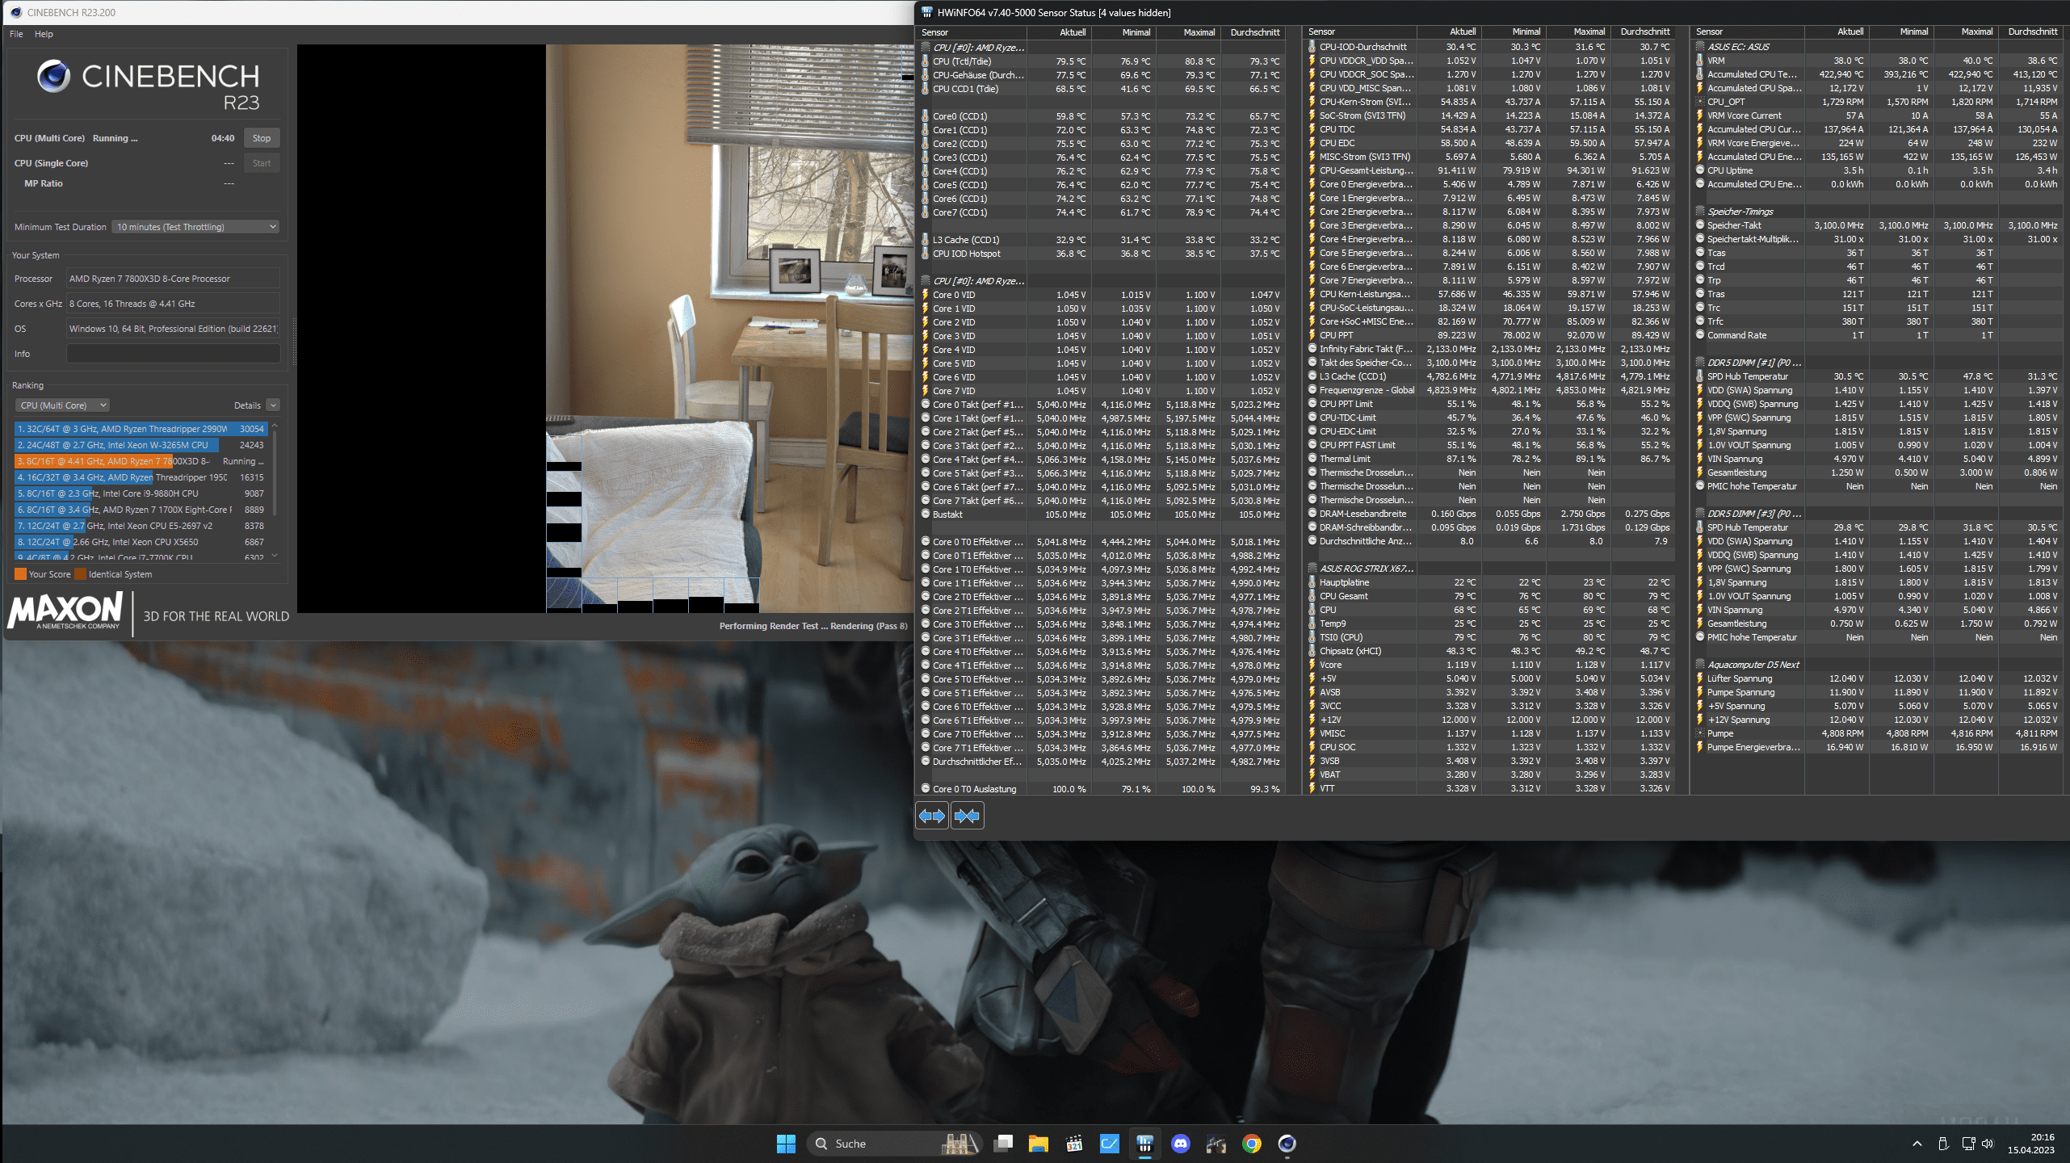This screenshot has height=1163, width=2070.
Task: Open Media Player Classic from the taskbar
Action: (1074, 1144)
